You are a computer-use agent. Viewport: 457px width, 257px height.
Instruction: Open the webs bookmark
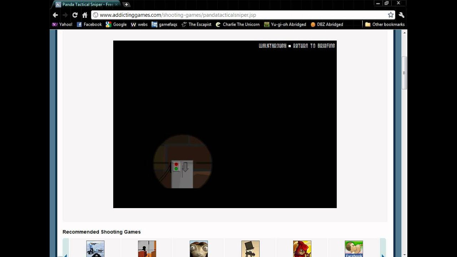(139, 25)
